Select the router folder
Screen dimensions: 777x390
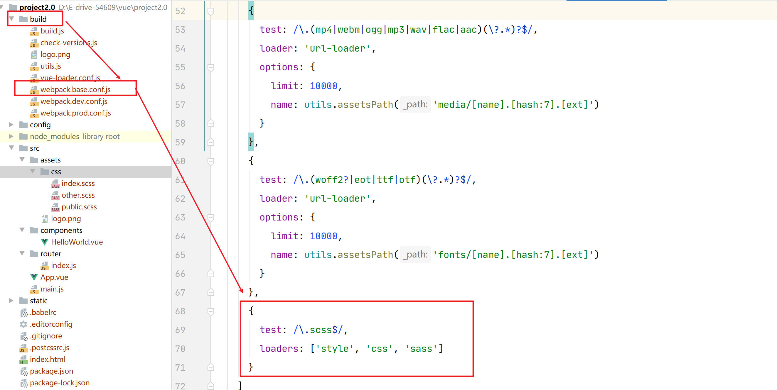(51, 254)
